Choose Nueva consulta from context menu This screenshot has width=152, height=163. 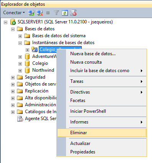(x=102, y=62)
